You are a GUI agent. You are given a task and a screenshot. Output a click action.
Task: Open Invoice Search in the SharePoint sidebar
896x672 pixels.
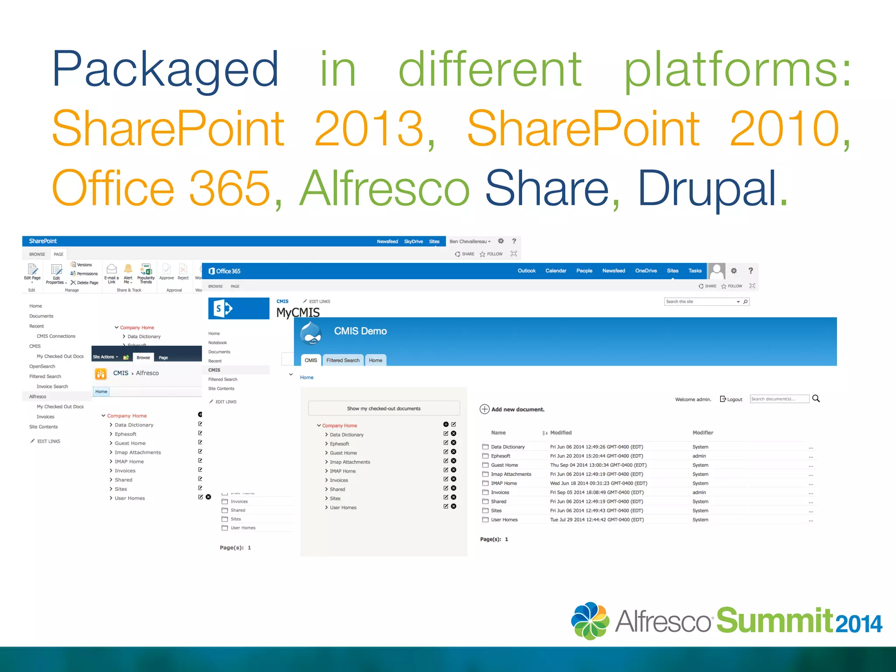point(52,386)
